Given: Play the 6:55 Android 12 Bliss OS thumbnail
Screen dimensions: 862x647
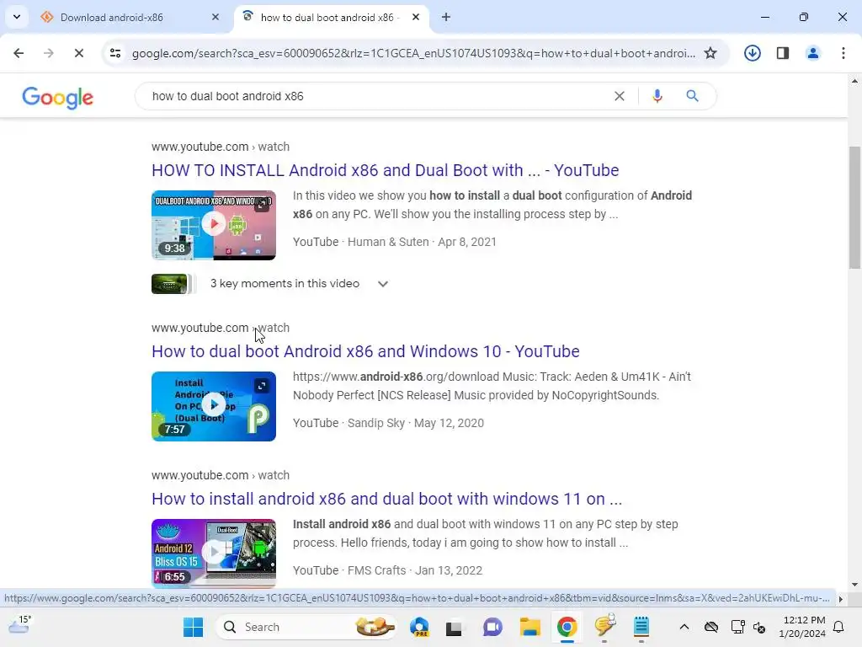Looking at the screenshot, I should (214, 553).
